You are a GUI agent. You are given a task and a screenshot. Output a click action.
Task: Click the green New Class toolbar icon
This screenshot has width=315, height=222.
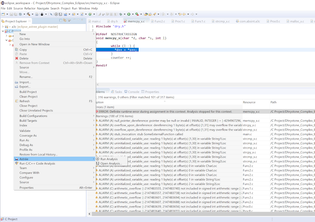tap(90, 14)
